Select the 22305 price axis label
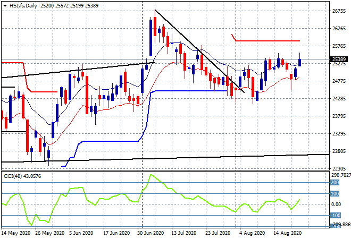Image resolution: width=351 pixels, height=239 pixels. pos(339,168)
